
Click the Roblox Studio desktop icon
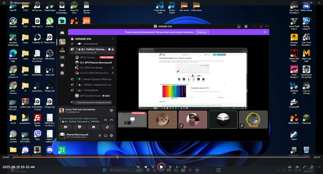pos(172,8)
